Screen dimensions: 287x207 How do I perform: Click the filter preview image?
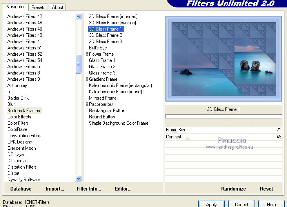(x=223, y=59)
